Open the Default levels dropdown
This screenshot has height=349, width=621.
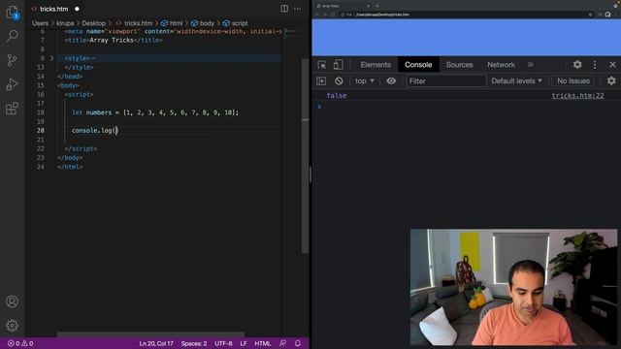[516, 80]
